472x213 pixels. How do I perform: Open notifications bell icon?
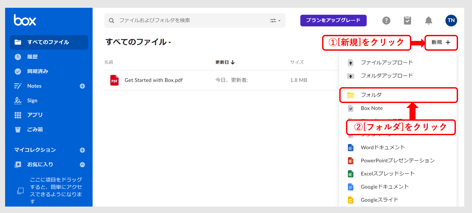pyautogui.click(x=429, y=20)
